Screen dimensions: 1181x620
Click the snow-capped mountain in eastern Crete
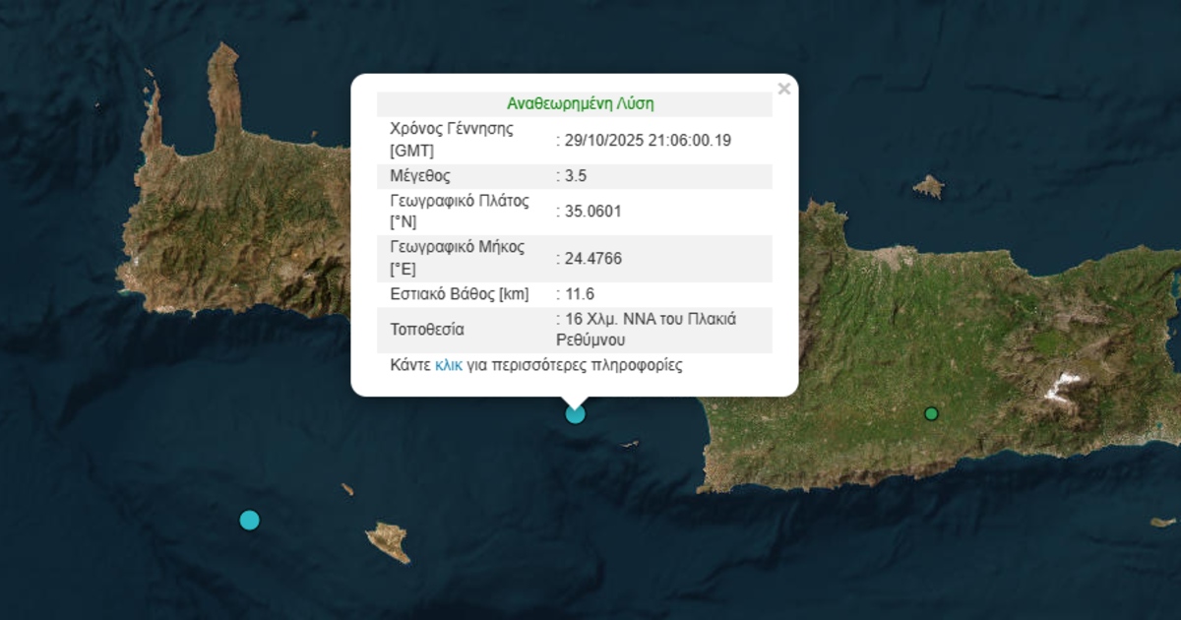tap(1061, 387)
